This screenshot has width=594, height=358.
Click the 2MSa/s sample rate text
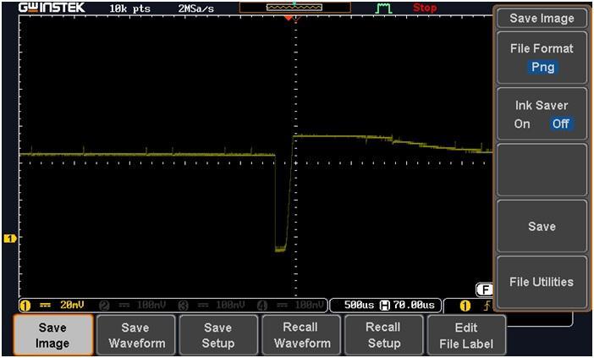195,8
